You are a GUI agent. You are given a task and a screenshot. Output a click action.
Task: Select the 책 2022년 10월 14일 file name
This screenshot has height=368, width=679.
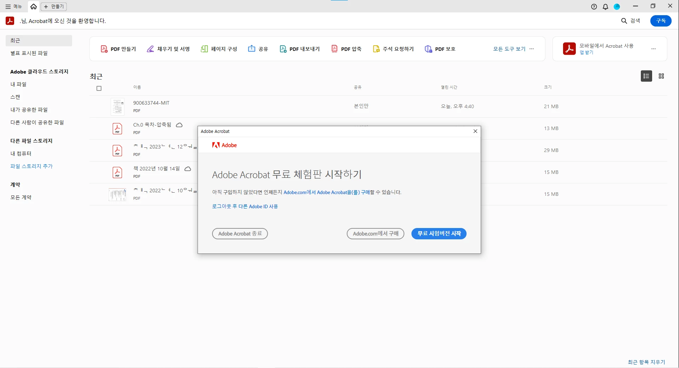[x=156, y=169]
